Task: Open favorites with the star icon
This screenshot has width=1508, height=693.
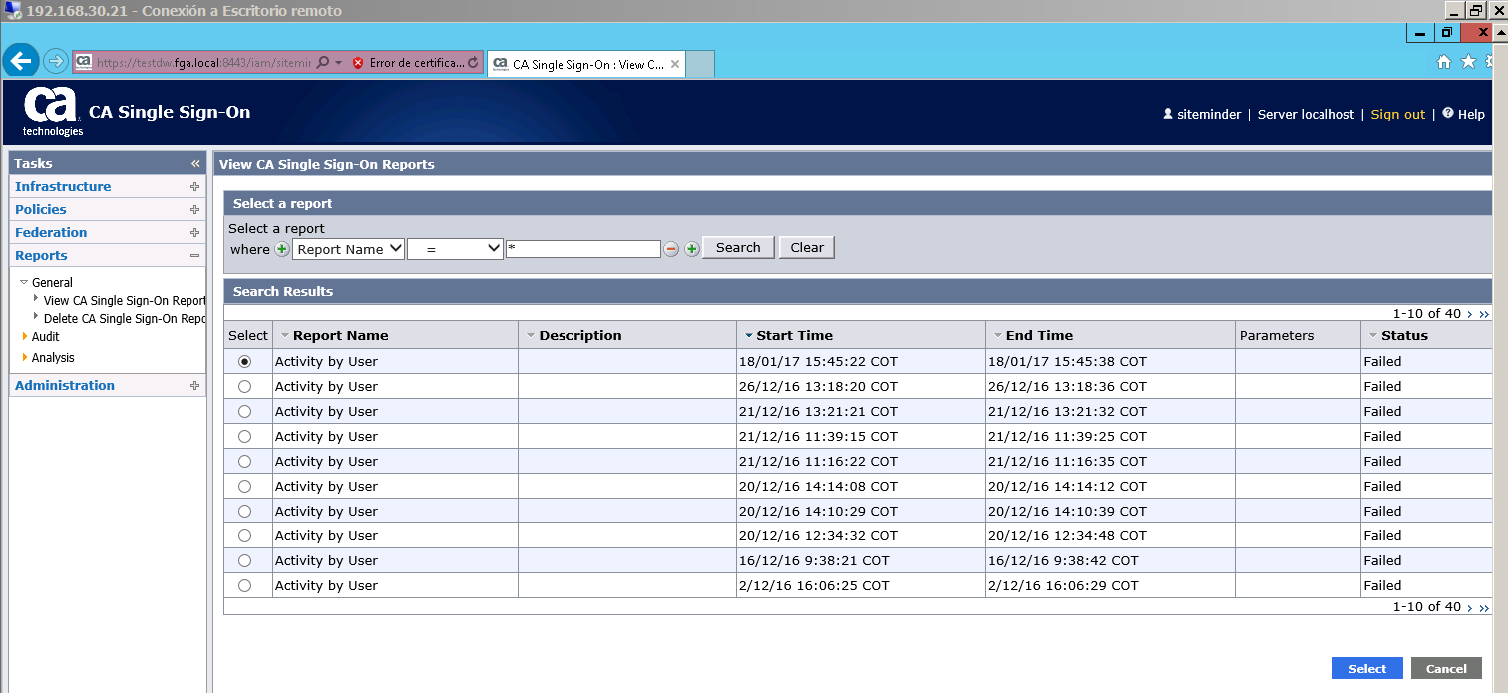Action: pyautogui.click(x=1468, y=62)
